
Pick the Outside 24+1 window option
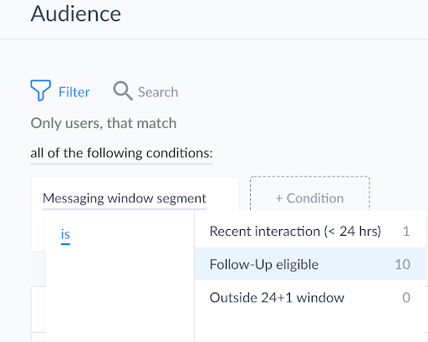pyautogui.click(x=310, y=298)
